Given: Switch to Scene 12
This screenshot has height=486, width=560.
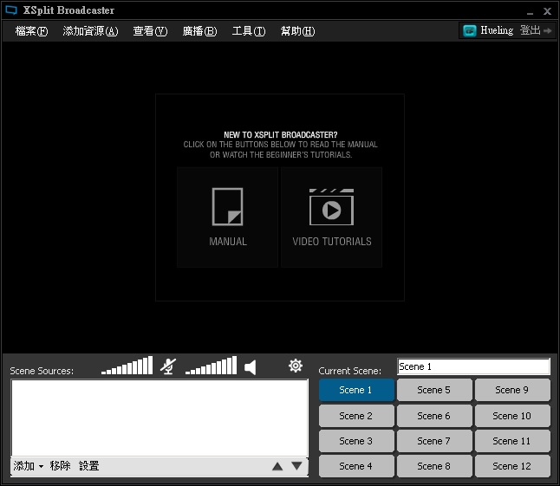Looking at the screenshot, I should pos(512,466).
